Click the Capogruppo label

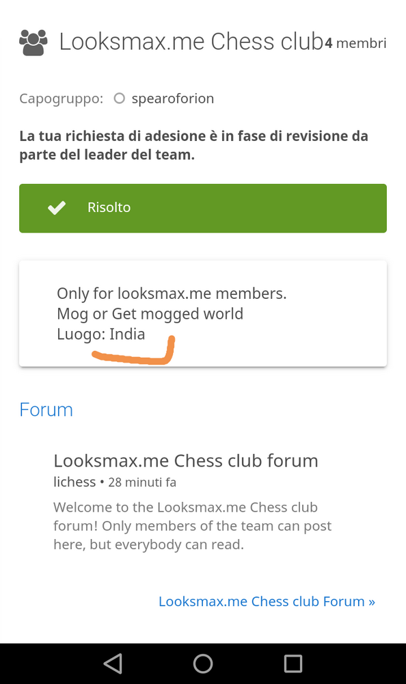[61, 98]
